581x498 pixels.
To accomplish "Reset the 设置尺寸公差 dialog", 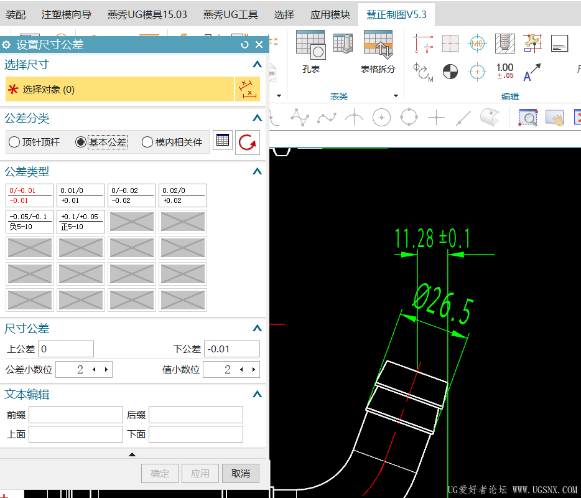I will click(244, 45).
